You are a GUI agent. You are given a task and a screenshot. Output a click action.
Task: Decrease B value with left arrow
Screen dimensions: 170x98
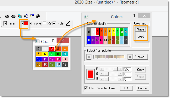pos(102,79)
